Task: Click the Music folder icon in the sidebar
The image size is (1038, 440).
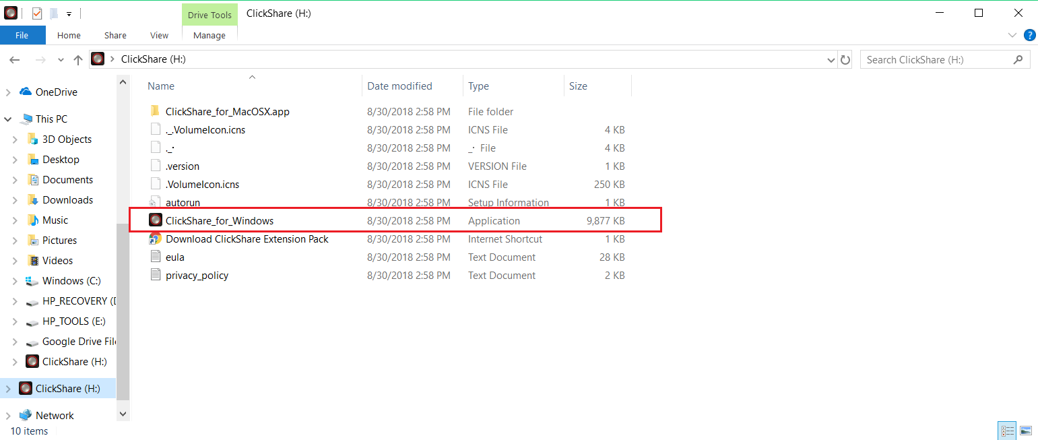Action: 32,220
